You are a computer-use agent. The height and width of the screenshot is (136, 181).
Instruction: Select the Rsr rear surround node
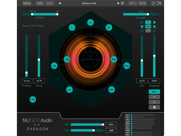click(x=111, y=90)
